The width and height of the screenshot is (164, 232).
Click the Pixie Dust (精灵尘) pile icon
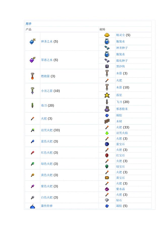[107, 35]
